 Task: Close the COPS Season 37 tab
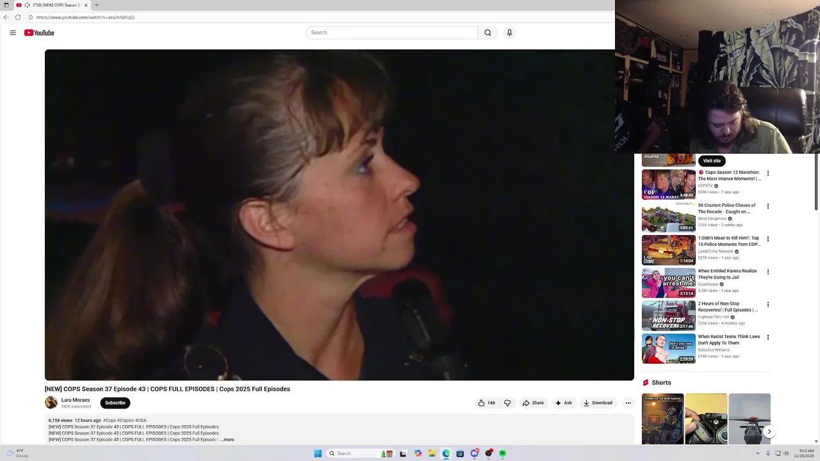coord(86,5)
